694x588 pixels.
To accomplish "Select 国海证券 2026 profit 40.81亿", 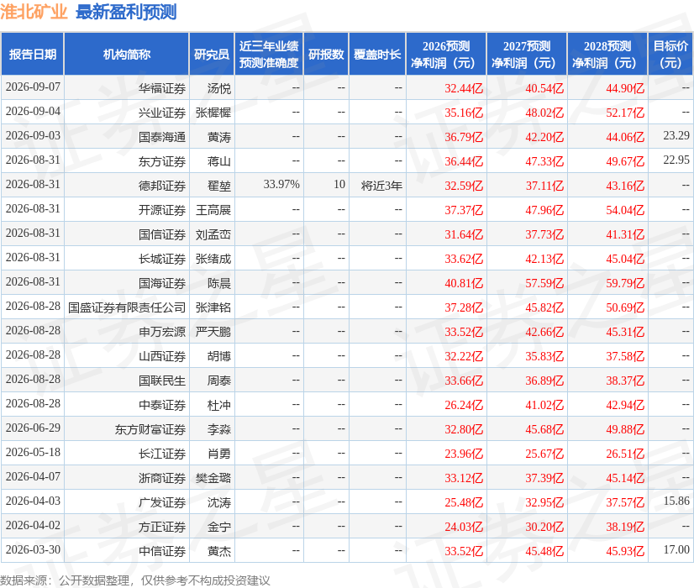I will [464, 283].
